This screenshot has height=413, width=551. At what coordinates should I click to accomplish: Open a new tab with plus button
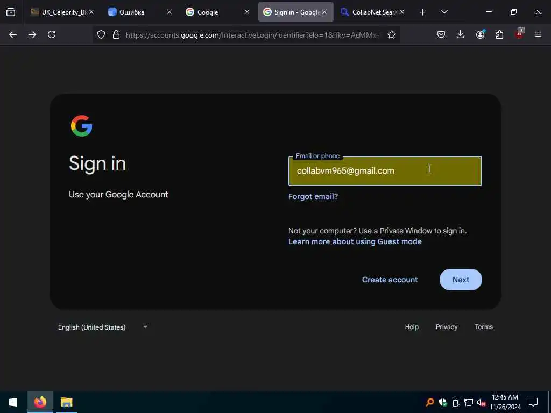click(x=423, y=12)
